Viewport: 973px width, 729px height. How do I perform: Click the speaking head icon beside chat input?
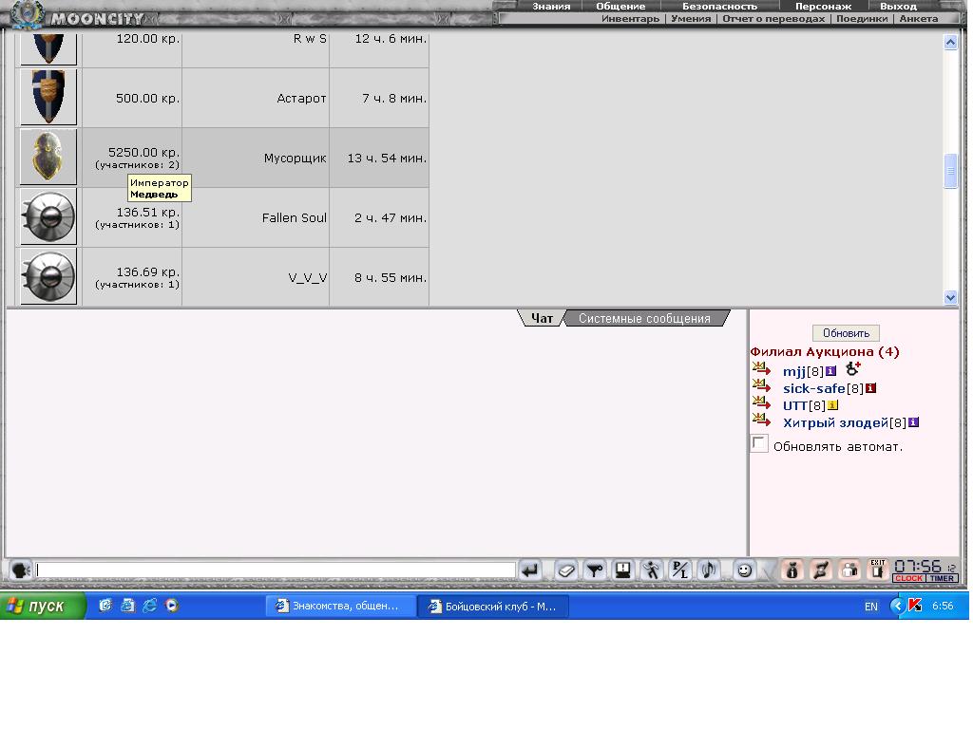coord(21,570)
